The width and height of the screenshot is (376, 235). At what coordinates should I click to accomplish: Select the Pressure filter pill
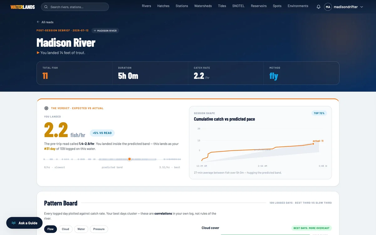click(99, 229)
